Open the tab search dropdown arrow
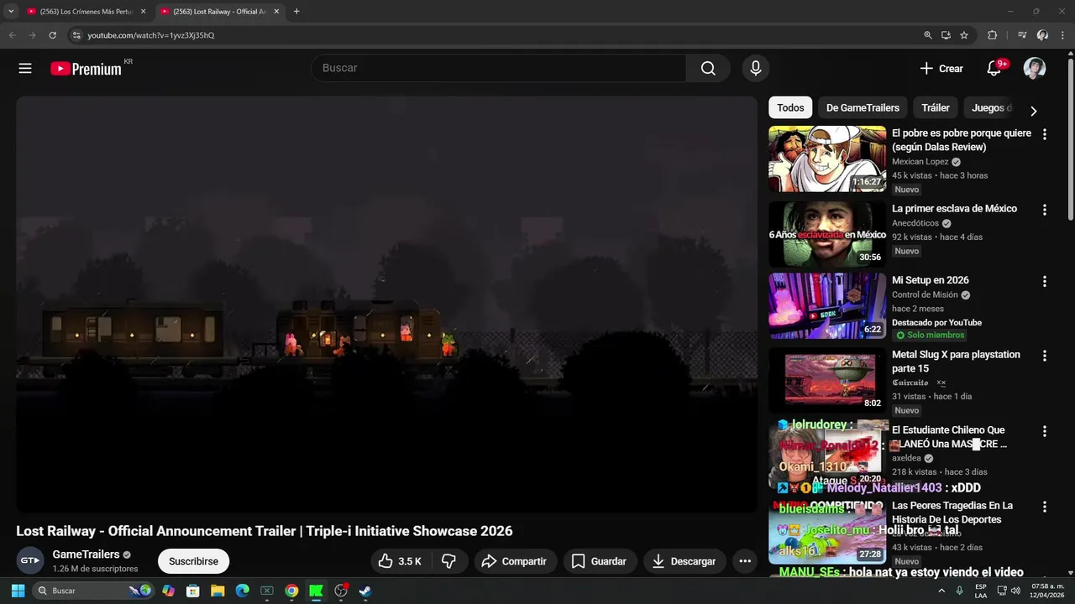The height and width of the screenshot is (604, 1075). click(x=11, y=12)
